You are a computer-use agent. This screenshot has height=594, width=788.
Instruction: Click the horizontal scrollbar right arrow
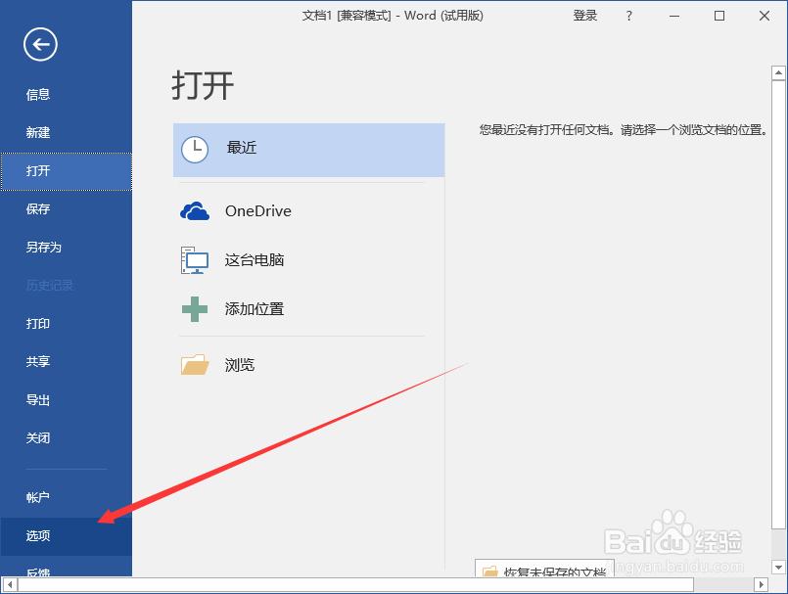click(761, 584)
